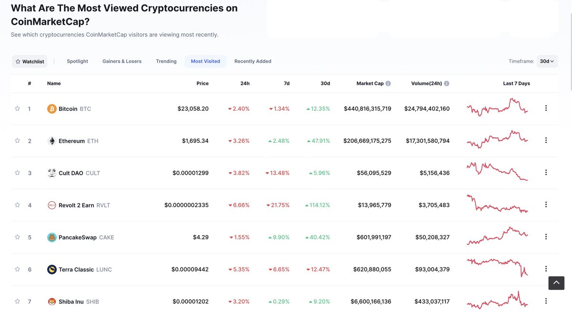Open the Shiba Inu SHIB name link

[79, 301]
